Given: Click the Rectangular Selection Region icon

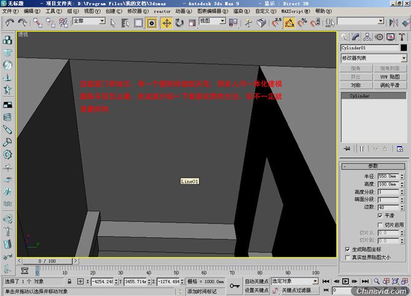Looking at the screenshot, I should pyautogui.click(x=138, y=23).
